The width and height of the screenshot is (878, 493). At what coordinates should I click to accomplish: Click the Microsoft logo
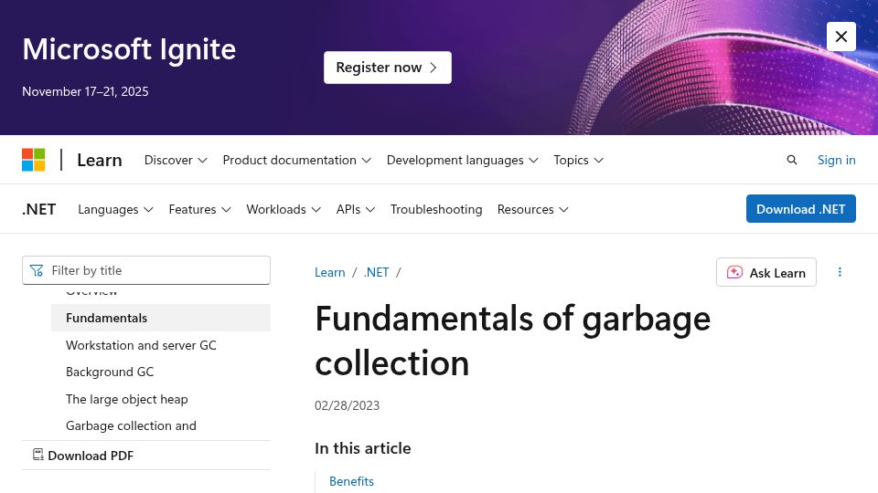pyautogui.click(x=34, y=160)
